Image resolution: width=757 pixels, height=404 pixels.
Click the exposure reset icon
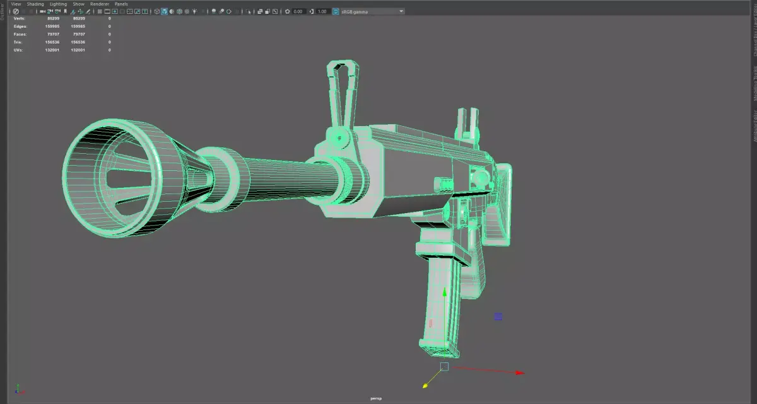[287, 11]
